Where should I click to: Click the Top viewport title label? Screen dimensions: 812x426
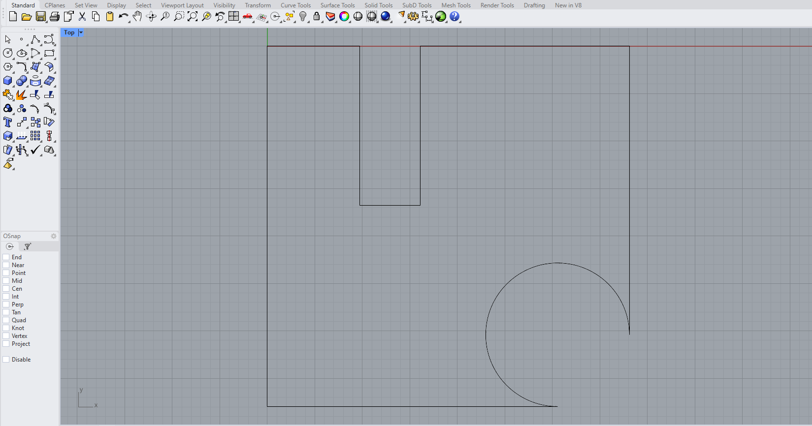point(69,32)
